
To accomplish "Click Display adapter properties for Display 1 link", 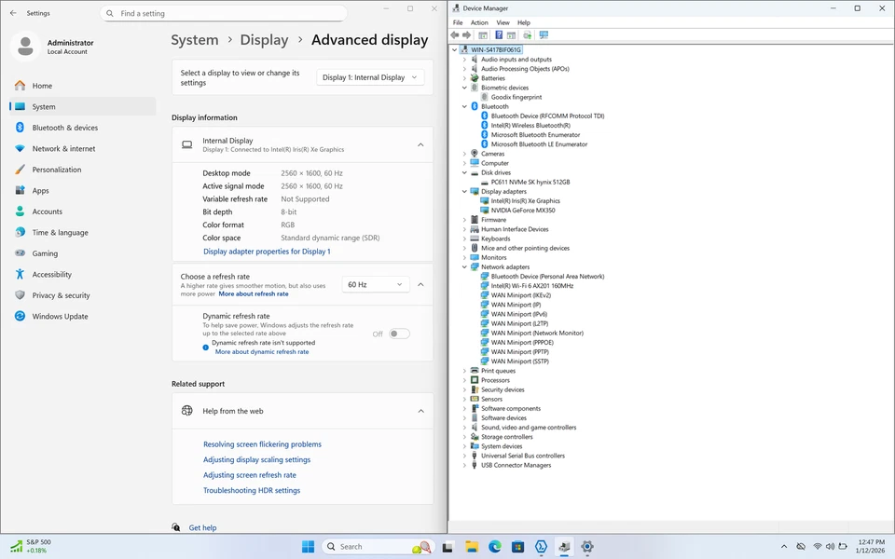I will click(267, 252).
